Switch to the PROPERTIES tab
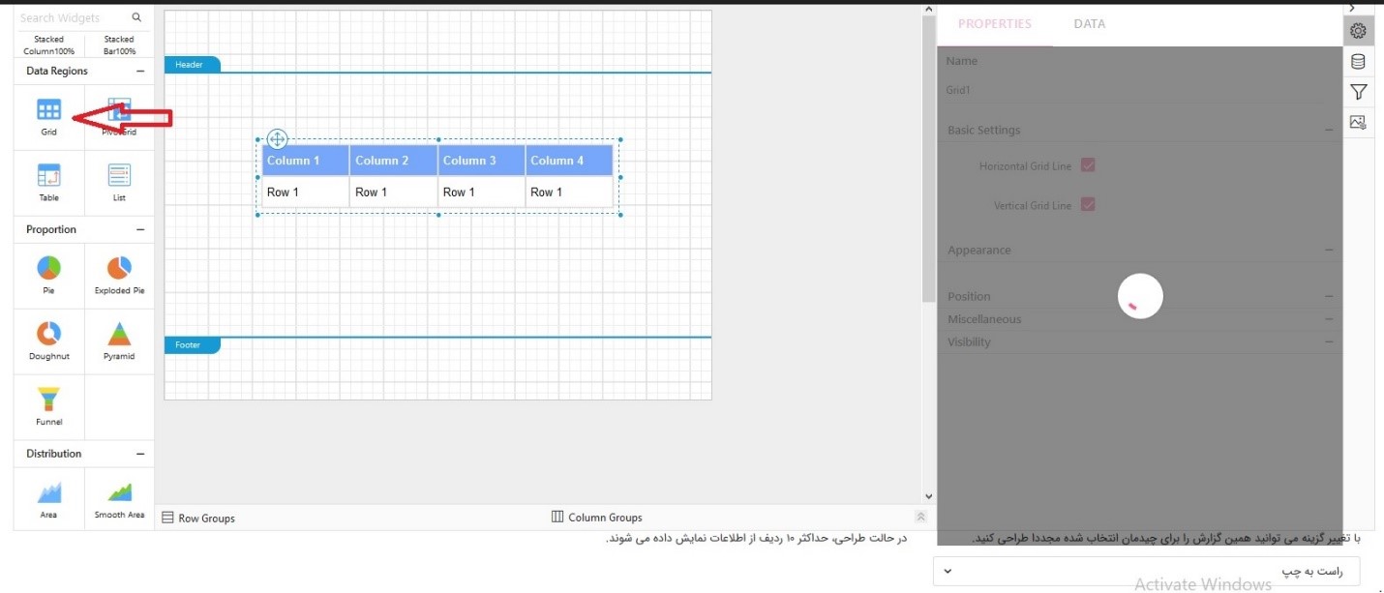The width and height of the screenshot is (1384, 593). (x=994, y=24)
